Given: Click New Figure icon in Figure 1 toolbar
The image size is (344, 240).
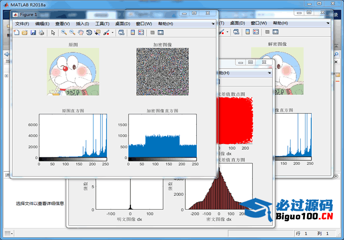Looking at the screenshot, I should coord(17,33).
